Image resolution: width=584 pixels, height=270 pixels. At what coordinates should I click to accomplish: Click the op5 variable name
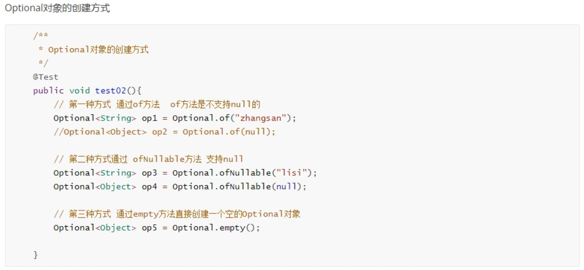150,228
